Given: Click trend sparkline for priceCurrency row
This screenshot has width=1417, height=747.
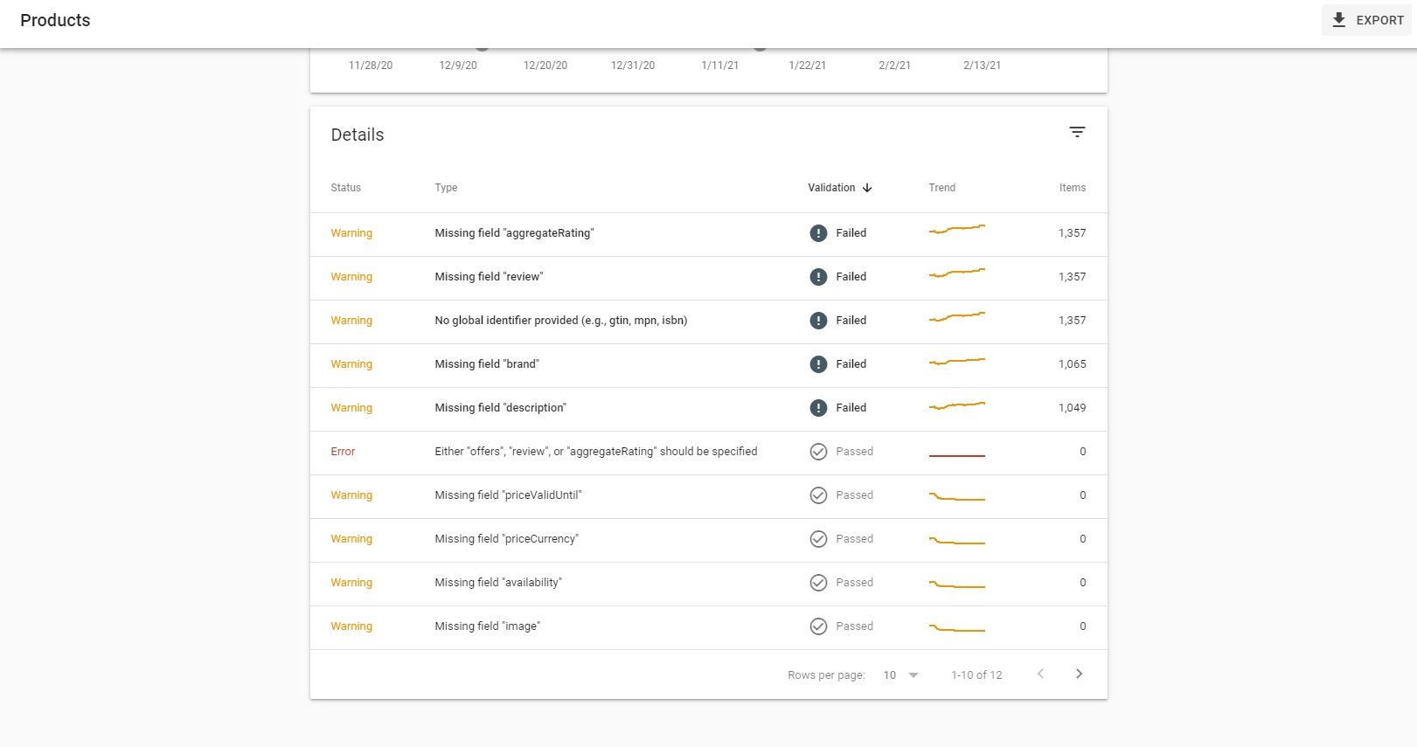Looking at the screenshot, I should coord(956,541).
